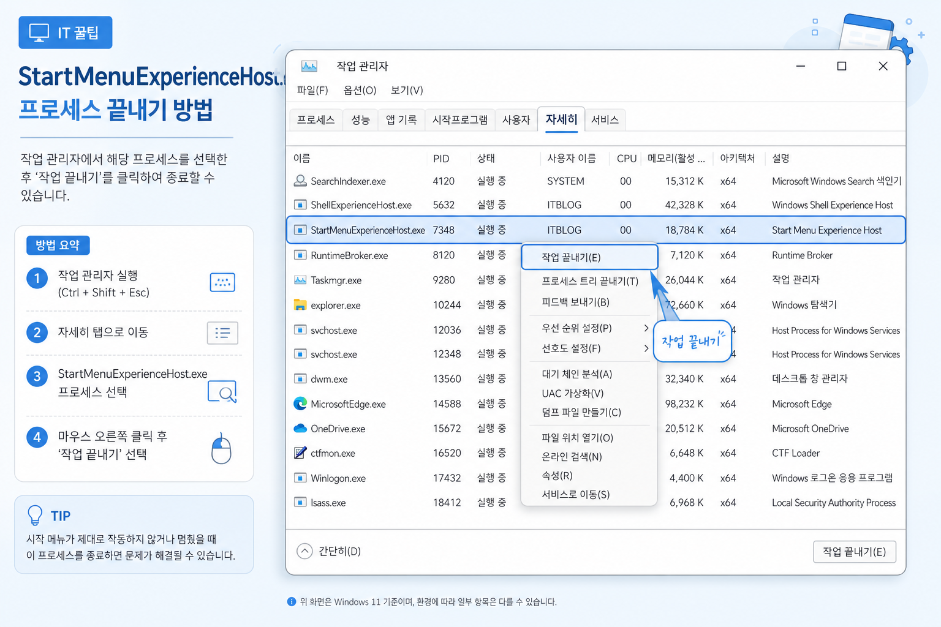Screen dimensions: 941x627
Task: Switch to the 서비스 tab
Action: [605, 120]
